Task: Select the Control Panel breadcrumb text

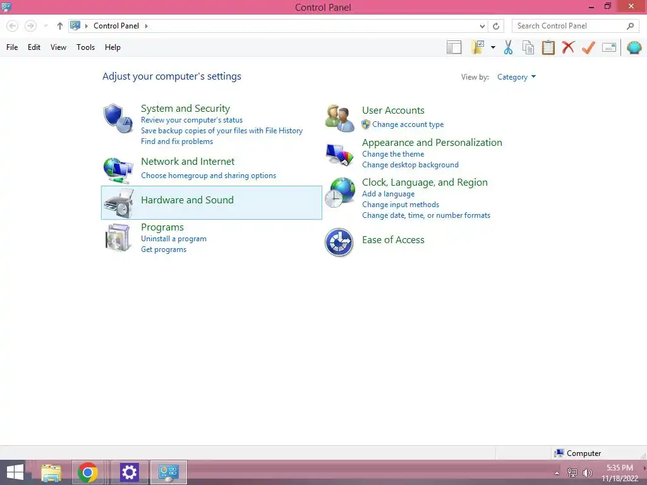Action: click(x=116, y=25)
